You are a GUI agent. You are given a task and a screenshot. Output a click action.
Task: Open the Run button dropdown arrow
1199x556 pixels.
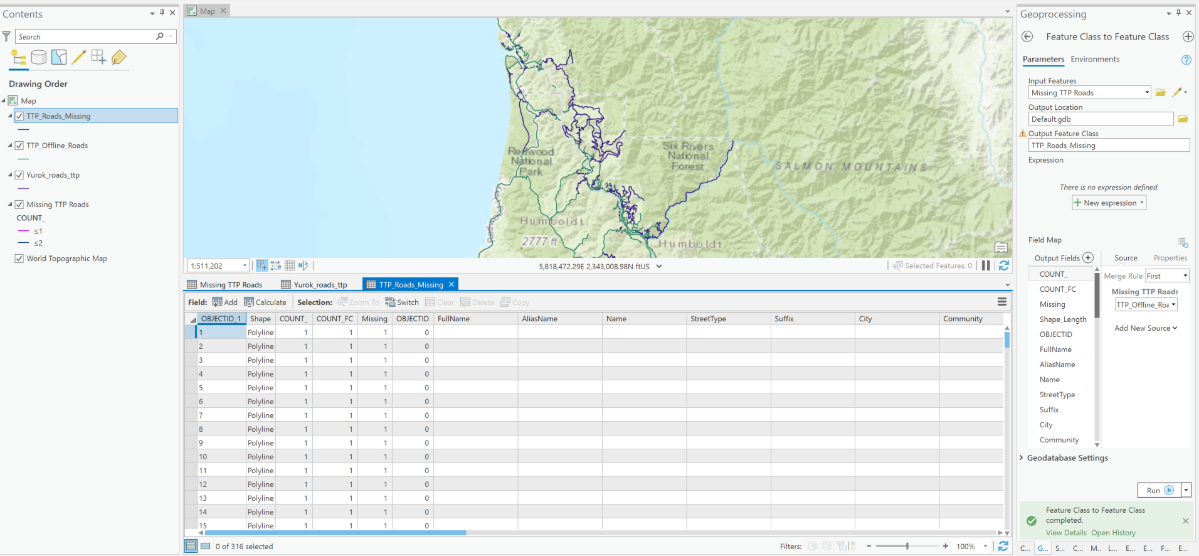(x=1186, y=490)
